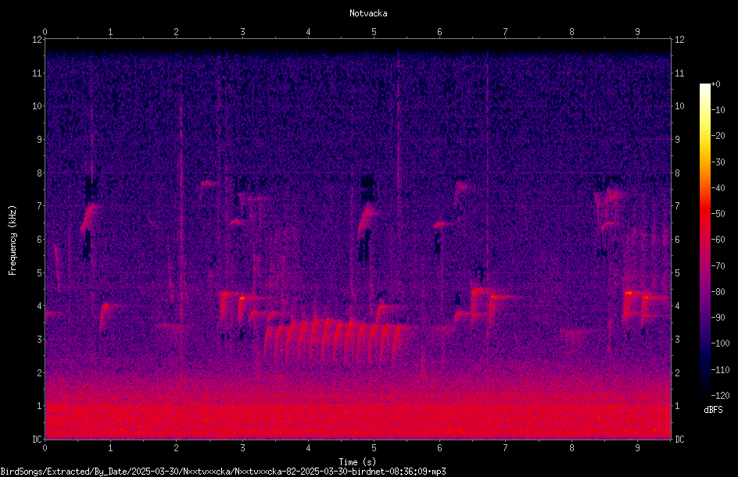The width and height of the screenshot is (738, 477).
Task: Click the -110 value on the dBFS scale
Action: point(720,370)
